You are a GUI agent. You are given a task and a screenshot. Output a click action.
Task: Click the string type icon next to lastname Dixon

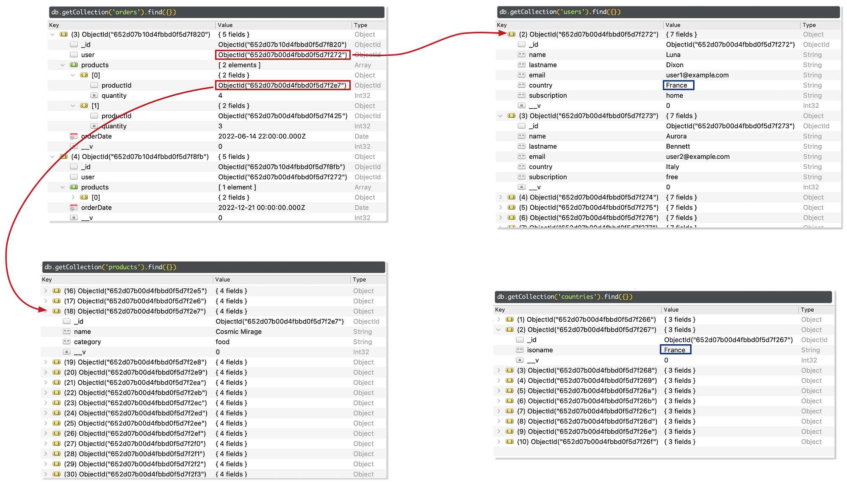[x=521, y=65]
